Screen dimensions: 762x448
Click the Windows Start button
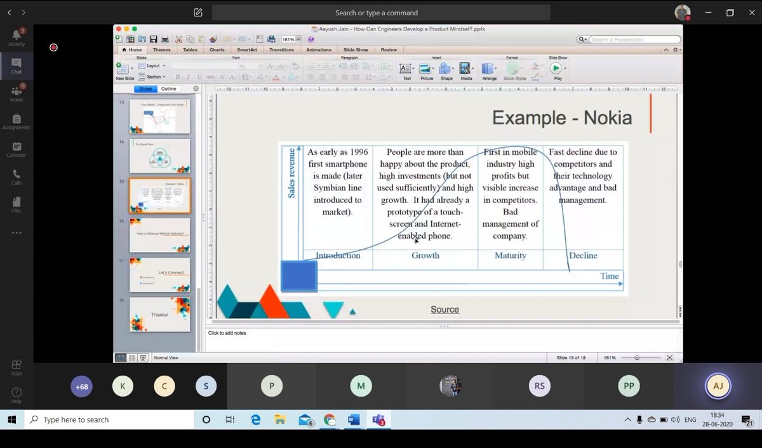point(12,419)
